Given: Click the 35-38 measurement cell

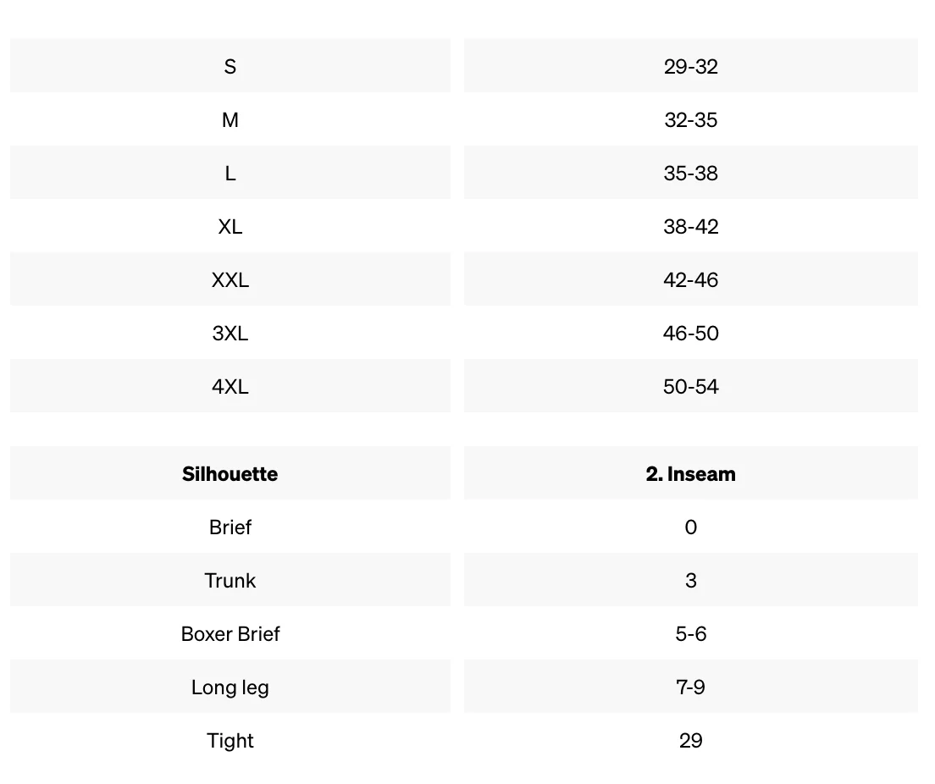Looking at the screenshot, I should coord(690,173).
